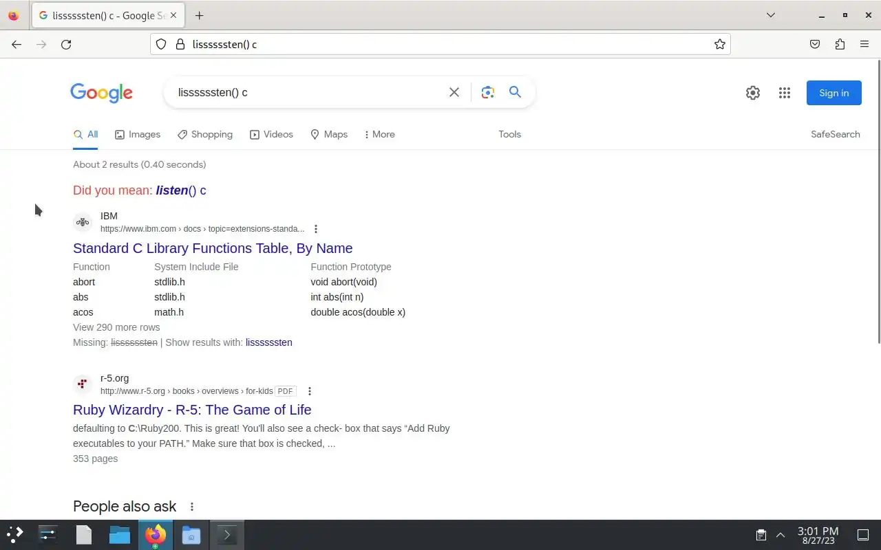
Task: Click 'About 2 results (0.40 seconds)' text
Action: point(140,164)
